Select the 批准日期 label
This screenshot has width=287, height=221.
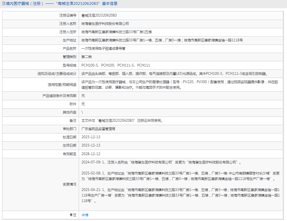tap(70, 137)
